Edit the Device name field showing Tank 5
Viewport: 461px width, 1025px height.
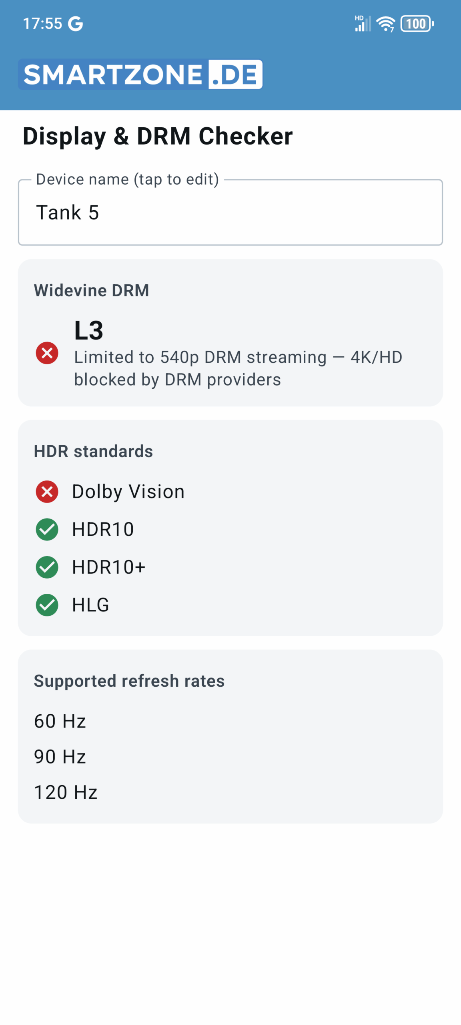coord(230,212)
